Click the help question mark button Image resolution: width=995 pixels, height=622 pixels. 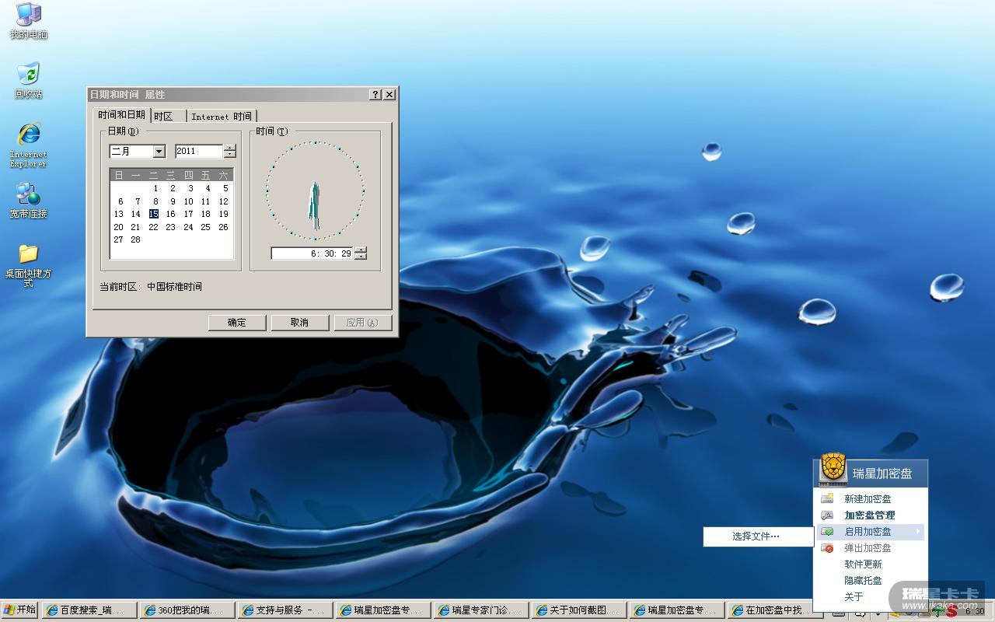click(x=375, y=94)
